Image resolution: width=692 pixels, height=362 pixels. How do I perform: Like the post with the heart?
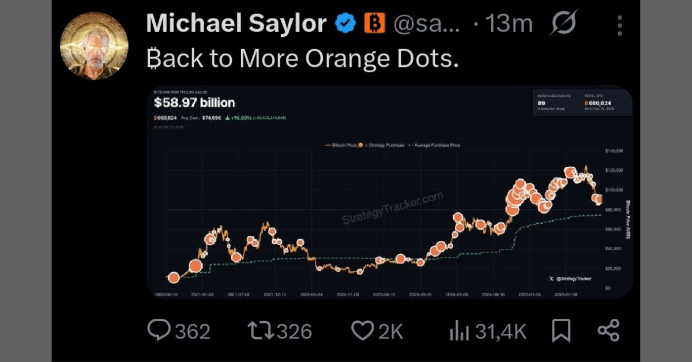[x=362, y=330]
